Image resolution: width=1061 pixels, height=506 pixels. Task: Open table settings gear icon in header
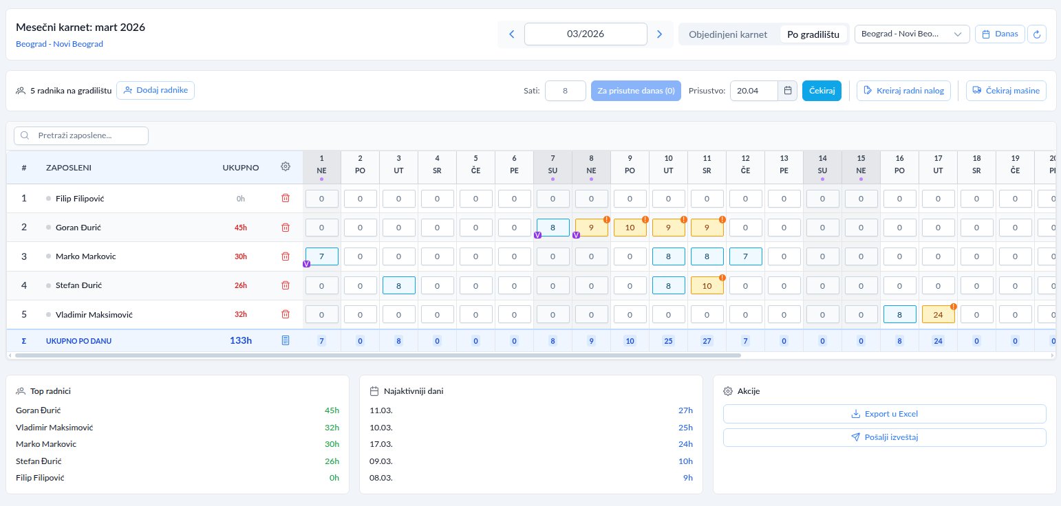pos(286,166)
